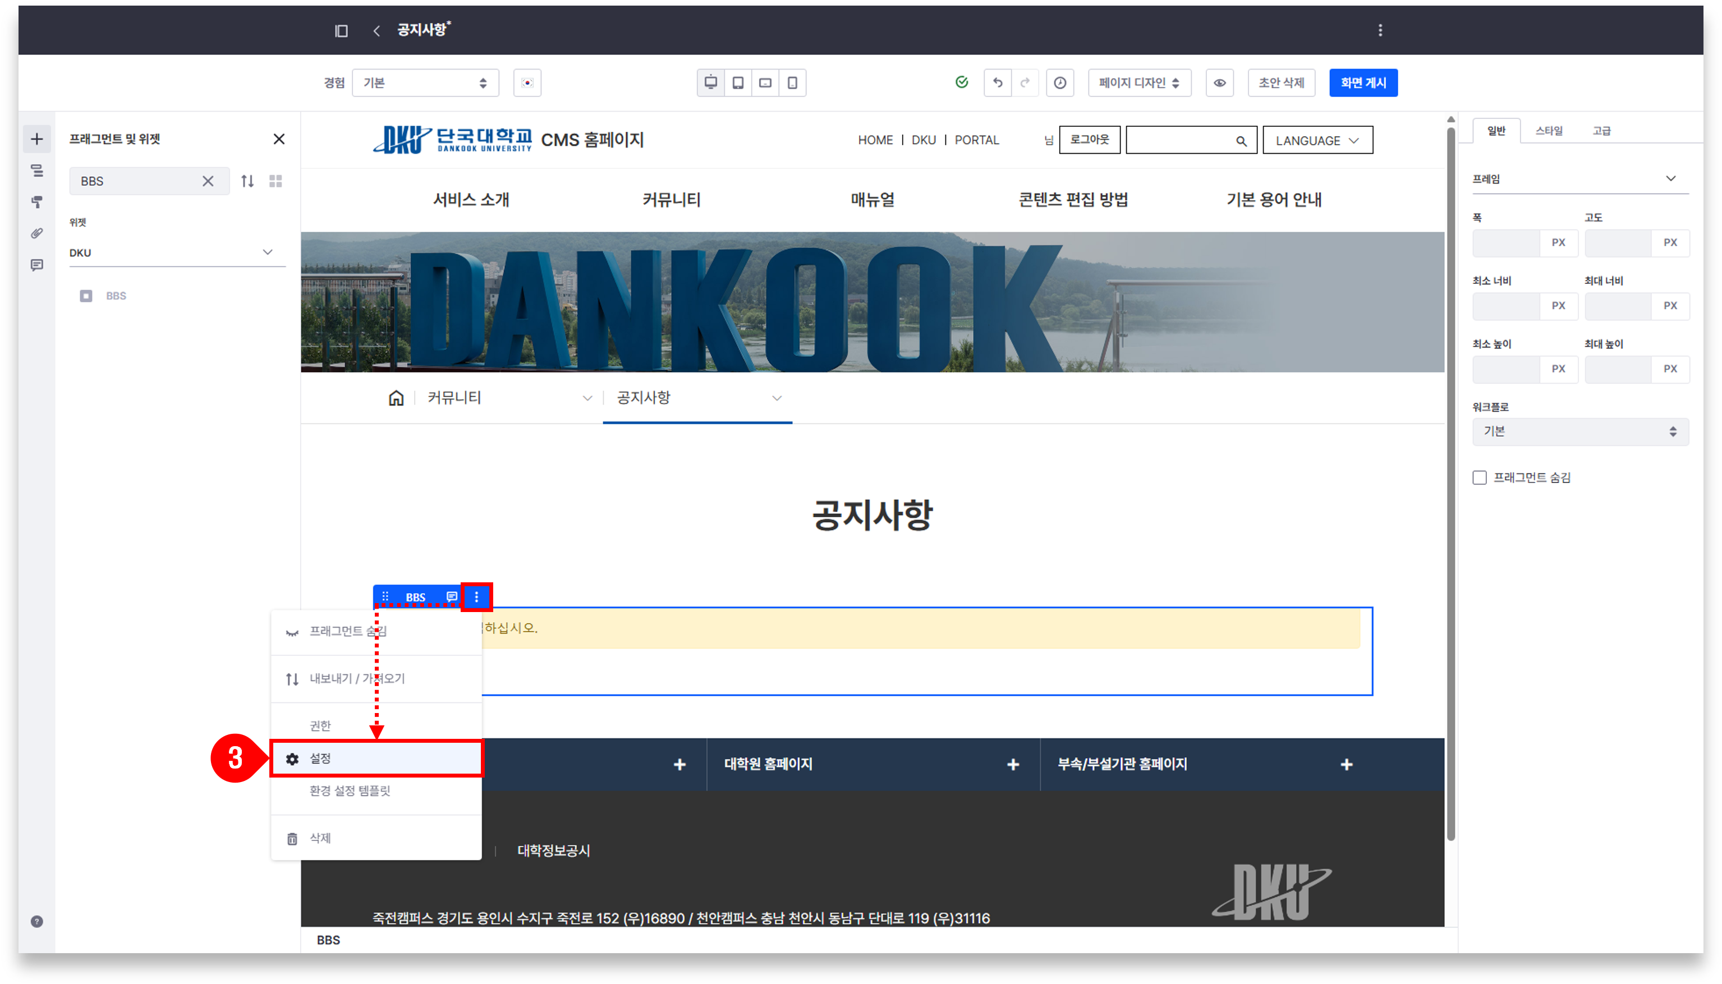Toggle the preview eye icon button
Image resolution: width=1722 pixels, height=984 pixels.
pyautogui.click(x=1219, y=82)
